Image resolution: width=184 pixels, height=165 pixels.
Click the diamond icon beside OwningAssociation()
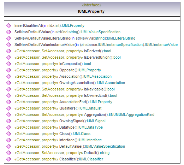tap(8, 83)
